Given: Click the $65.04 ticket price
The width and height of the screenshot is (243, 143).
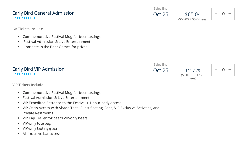Looking at the screenshot, I should pos(193,14).
